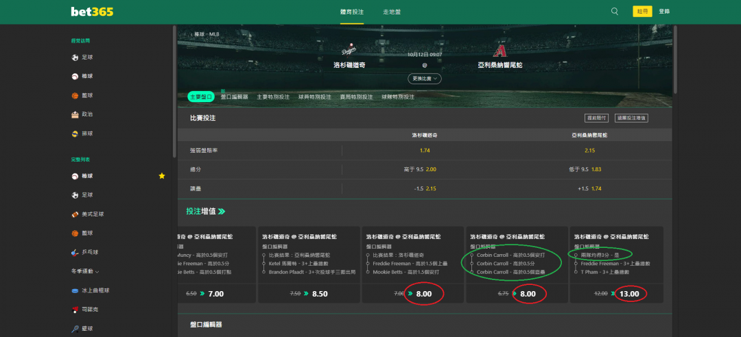Click the 10月12日 09:07 match time
Image resolution: width=741 pixels, height=337 pixels.
[x=425, y=55]
